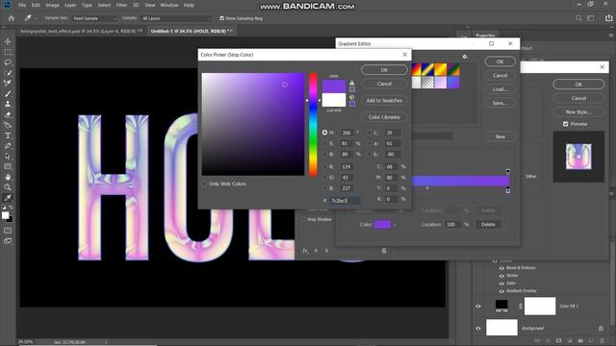Click the Location percentage field
Screen dimensions: 616x346
[452, 224]
